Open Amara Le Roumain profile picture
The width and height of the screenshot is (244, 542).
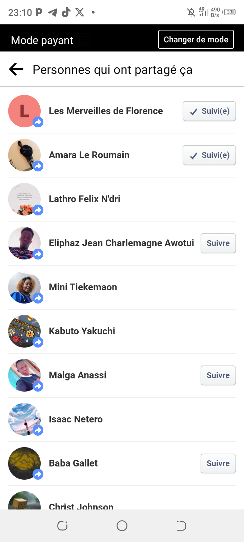tap(24, 155)
